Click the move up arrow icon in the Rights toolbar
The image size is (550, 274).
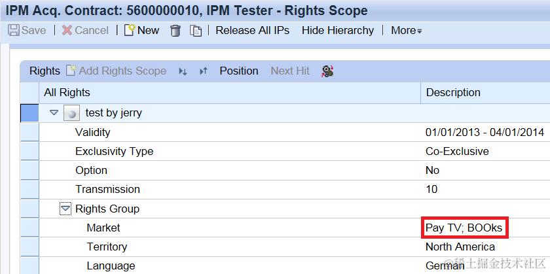[x=204, y=71]
